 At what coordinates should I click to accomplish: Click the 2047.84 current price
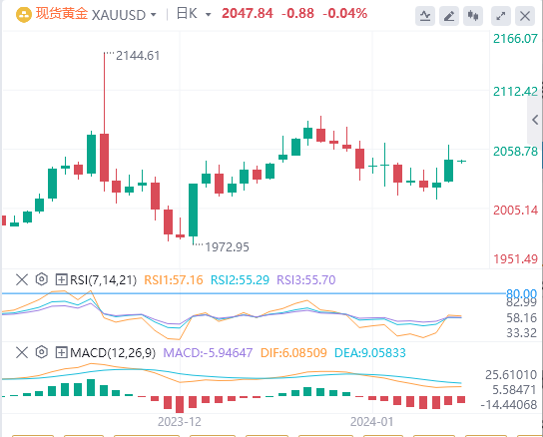coord(248,14)
